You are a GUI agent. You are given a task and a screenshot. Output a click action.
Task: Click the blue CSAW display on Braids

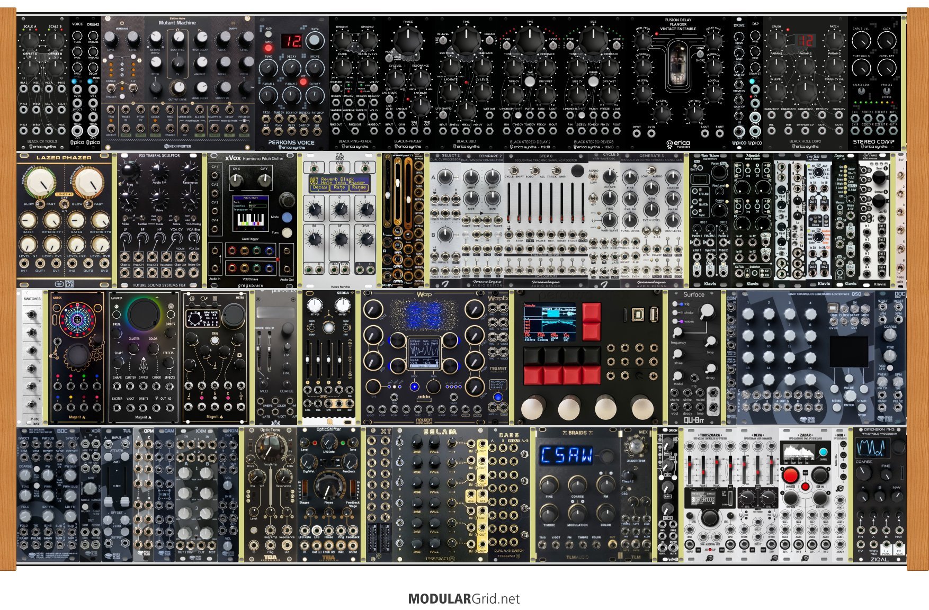pos(566,455)
